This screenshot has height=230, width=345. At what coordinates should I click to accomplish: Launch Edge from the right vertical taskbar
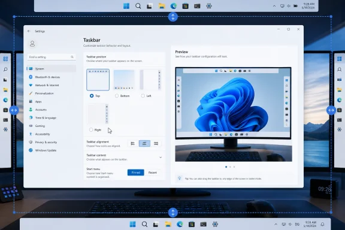pyautogui.click(x=340, y=100)
